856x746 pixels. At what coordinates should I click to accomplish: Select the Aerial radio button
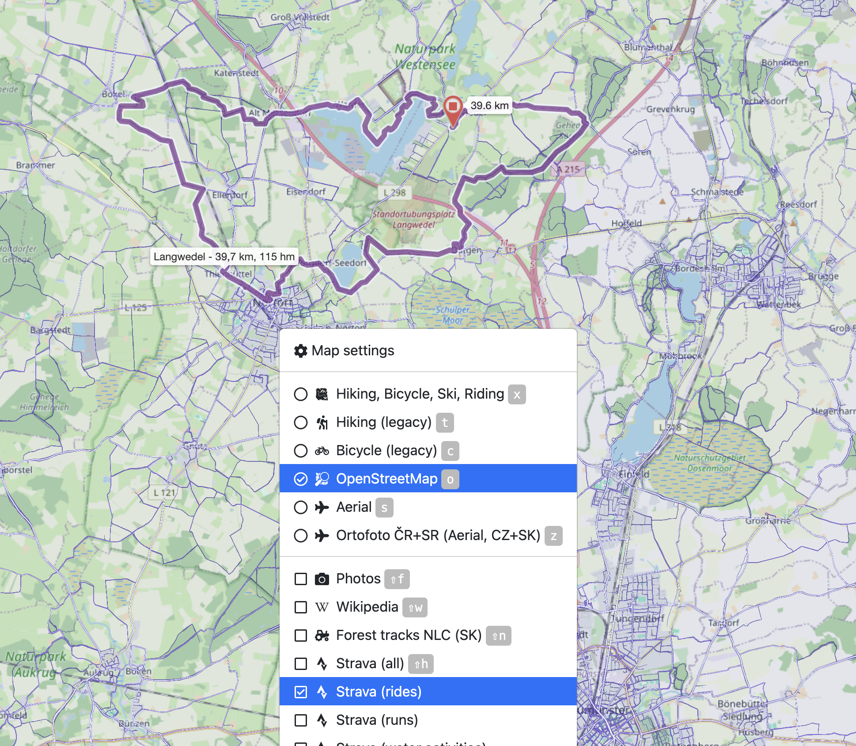301,507
